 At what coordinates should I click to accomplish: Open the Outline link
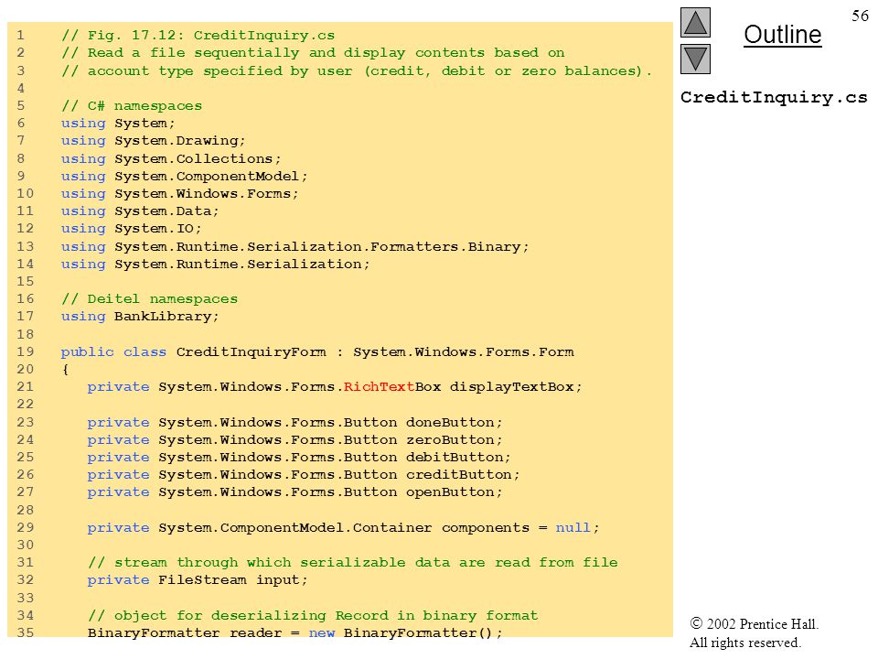coord(782,35)
